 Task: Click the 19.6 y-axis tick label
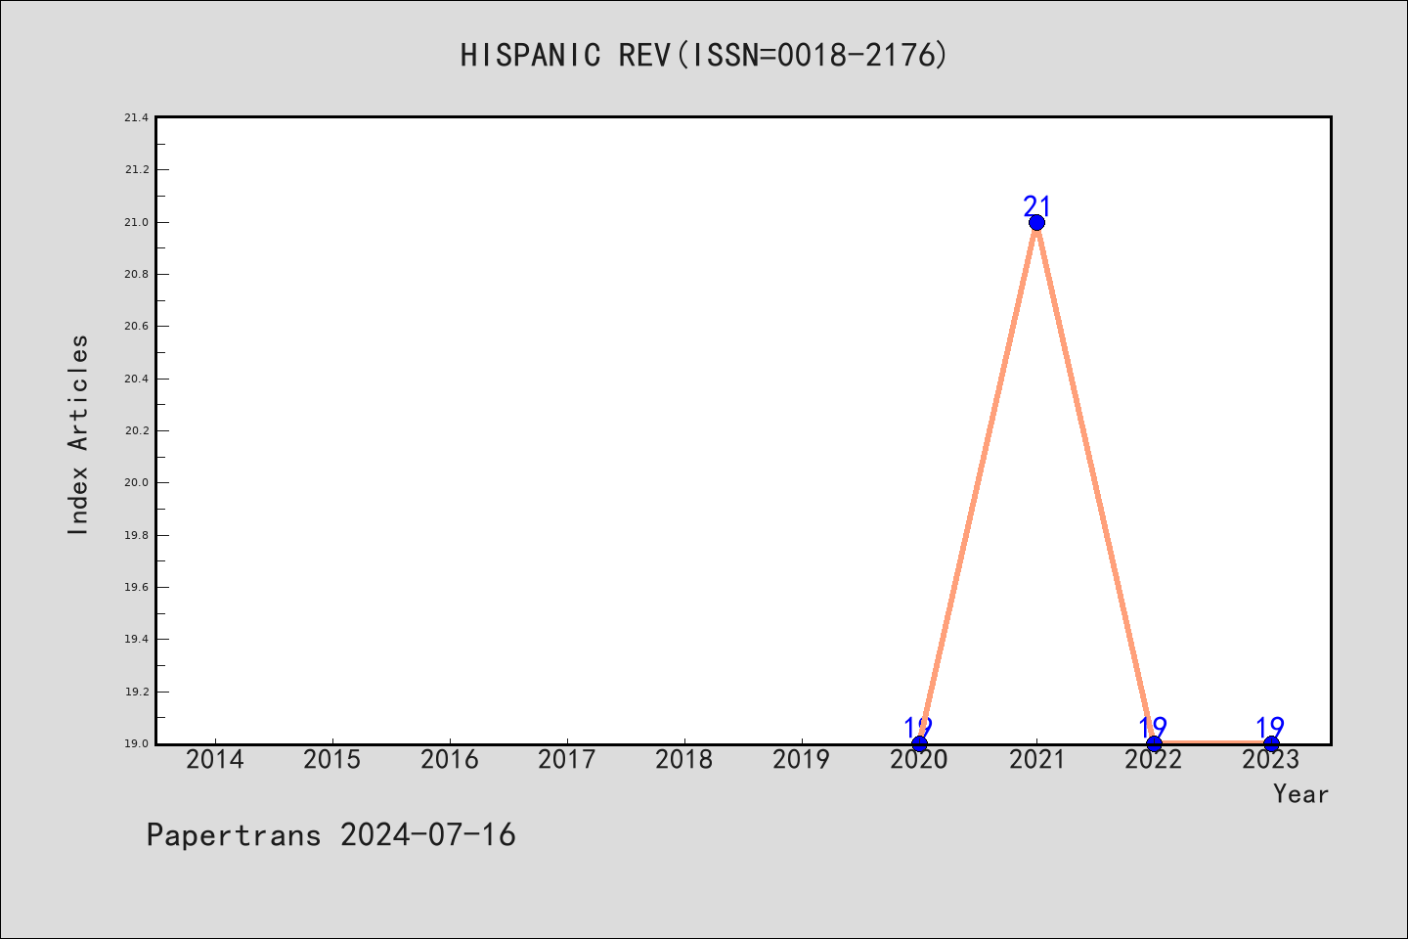point(136,587)
